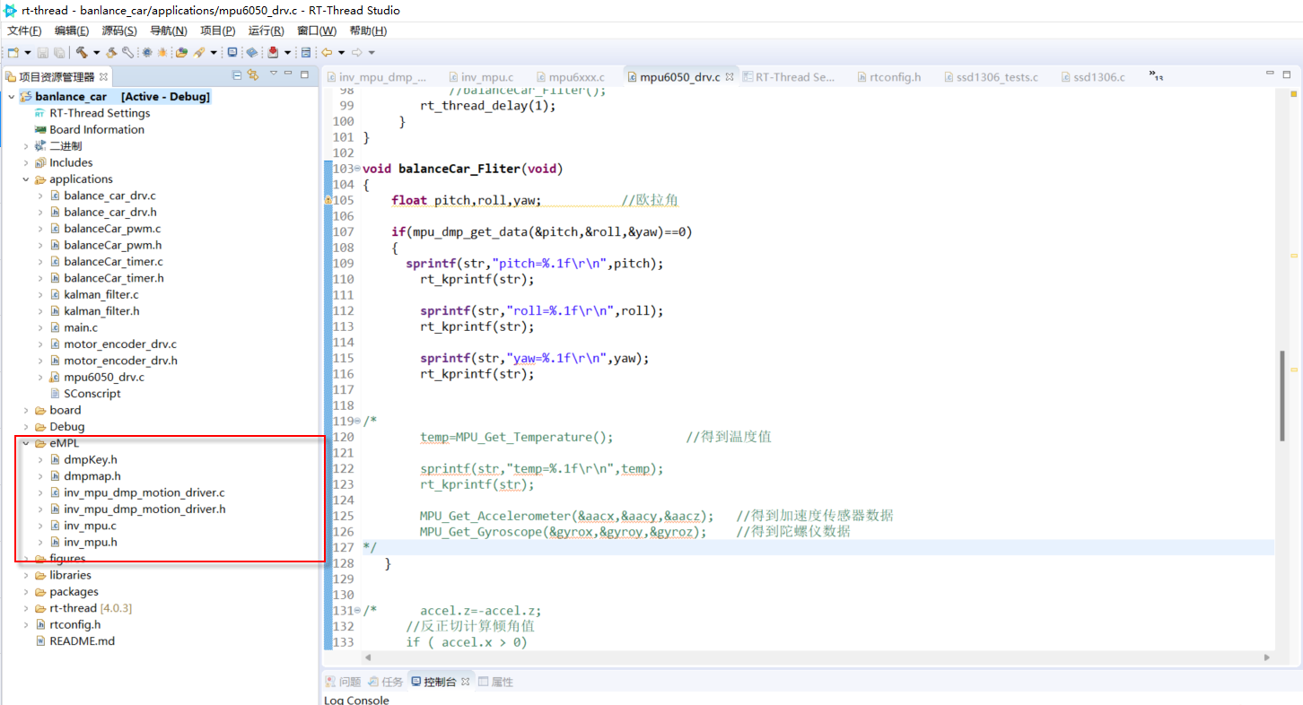Collapse the banlance_car project node
The height and width of the screenshot is (705, 1303).
click(x=11, y=97)
